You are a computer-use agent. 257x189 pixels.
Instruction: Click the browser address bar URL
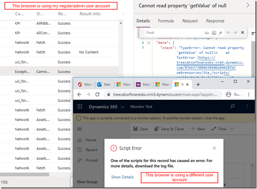[x=165, y=95]
